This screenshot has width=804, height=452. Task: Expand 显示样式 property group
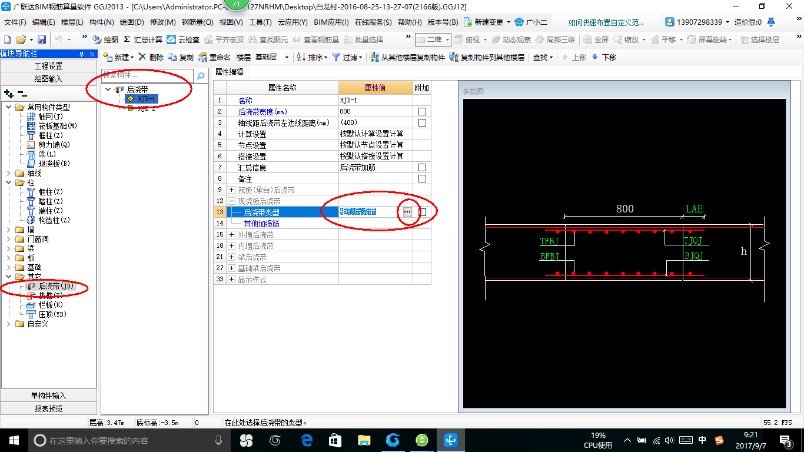(231, 280)
